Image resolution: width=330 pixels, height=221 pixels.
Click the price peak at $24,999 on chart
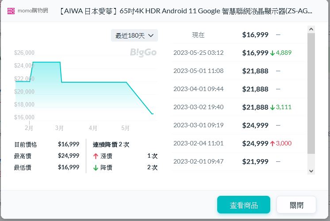(x=46, y=62)
